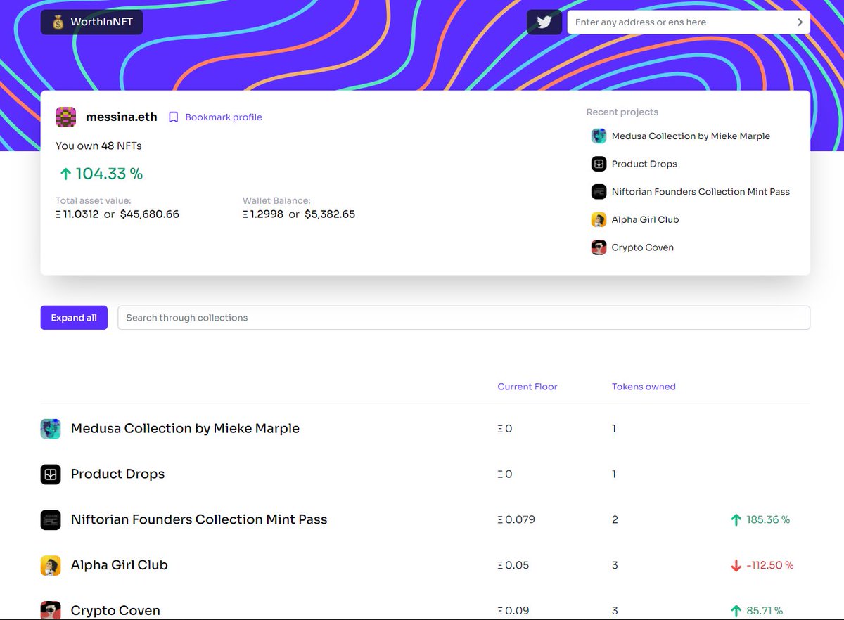The image size is (844, 620).
Task: Open Alpha Girl Club link in Recent projects
Action: [646, 219]
